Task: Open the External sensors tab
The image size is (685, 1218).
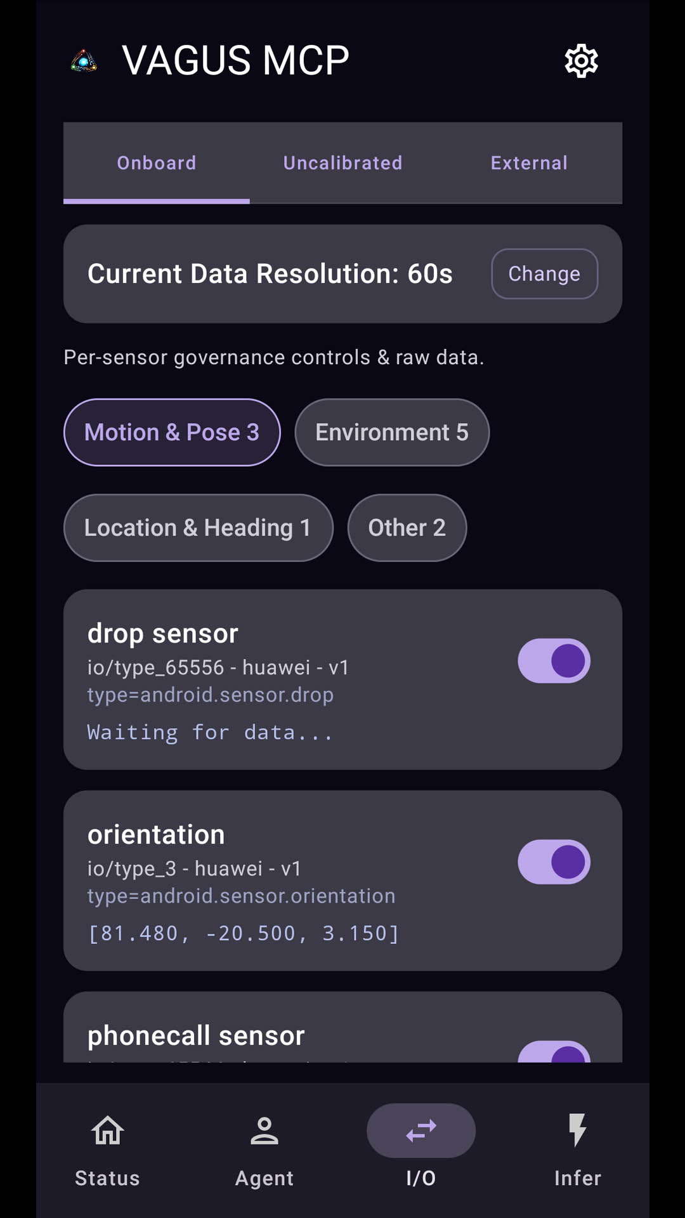Action: point(529,163)
